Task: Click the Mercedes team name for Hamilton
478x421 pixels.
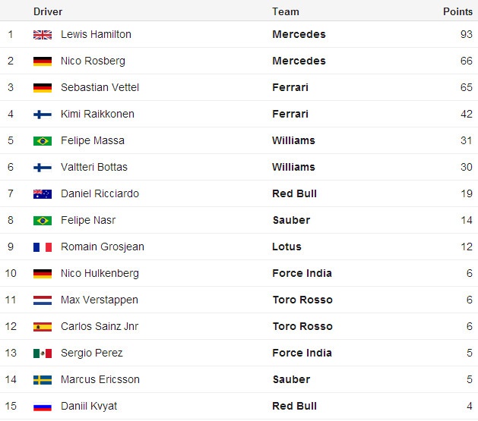Action: [299, 34]
